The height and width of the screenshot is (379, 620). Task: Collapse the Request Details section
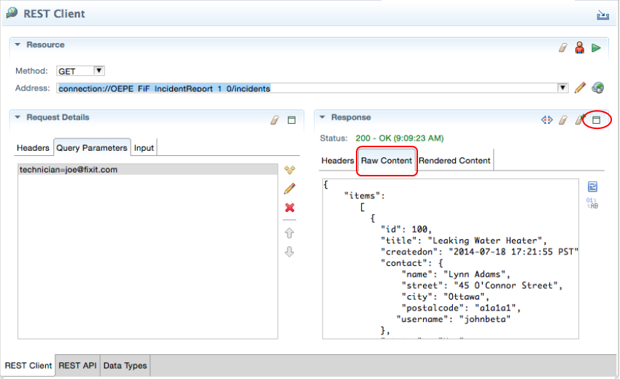18,117
